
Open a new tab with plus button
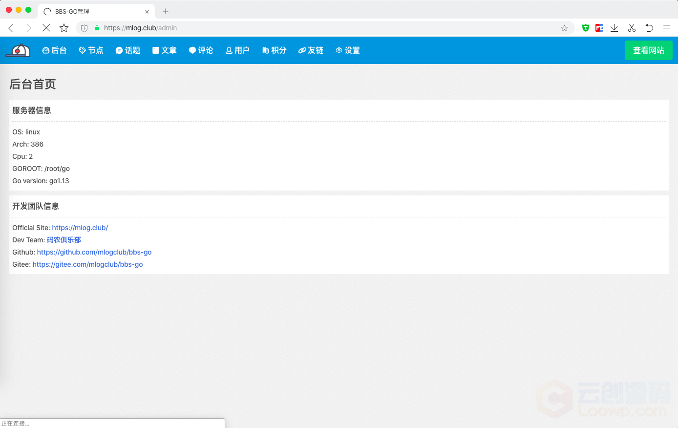(166, 11)
